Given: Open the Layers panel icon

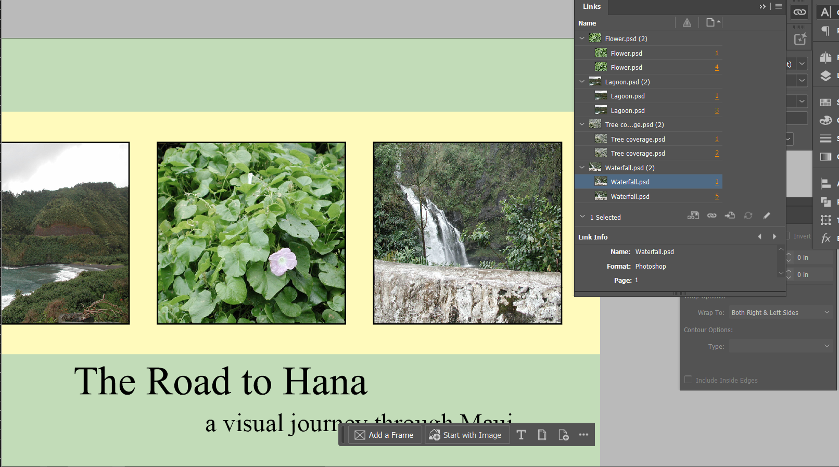Looking at the screenshot, I should tap(825, 76).
